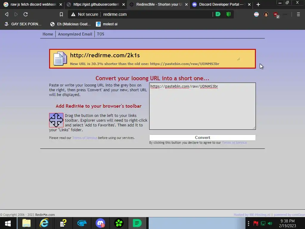Click the resize grip of the URL textarea
Screen dimensions: 305x229
coord(254,128)
